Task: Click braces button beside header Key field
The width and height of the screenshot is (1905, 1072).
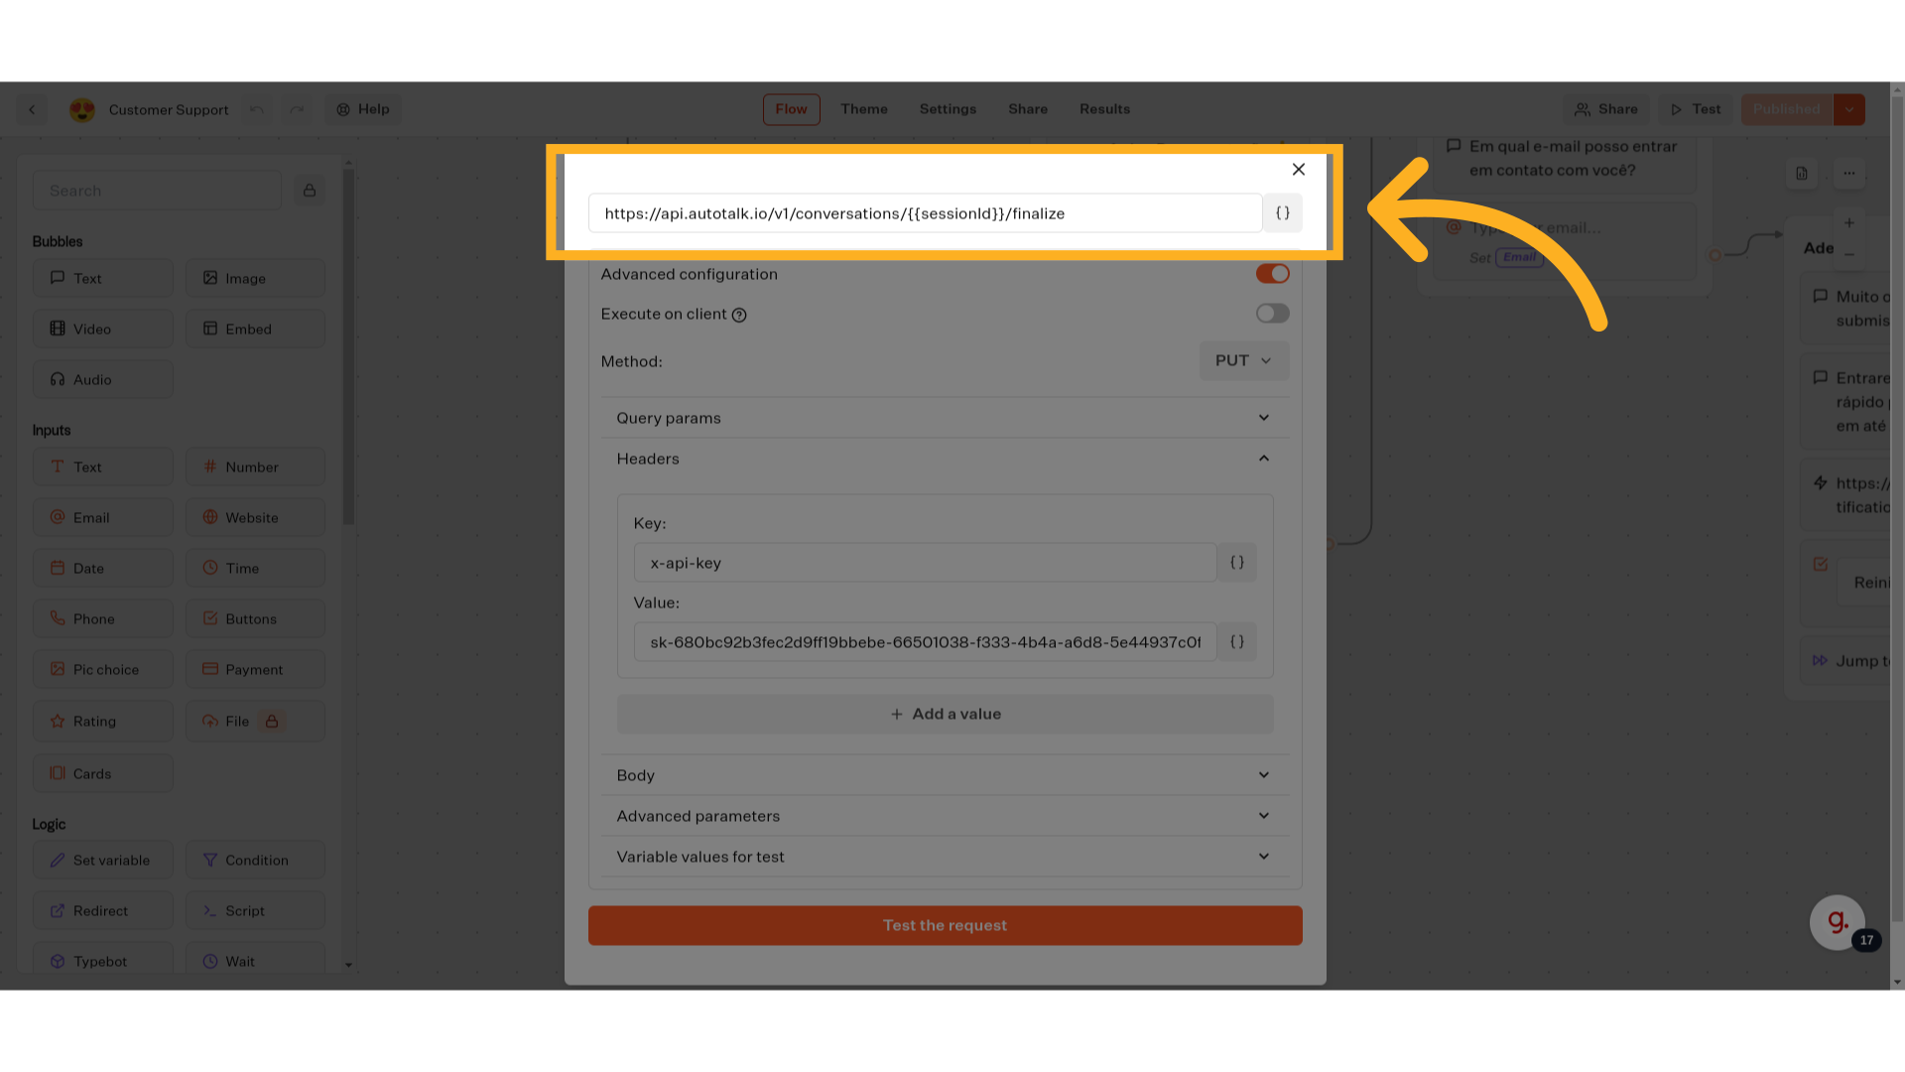Action: click(x=1237, y=563)
